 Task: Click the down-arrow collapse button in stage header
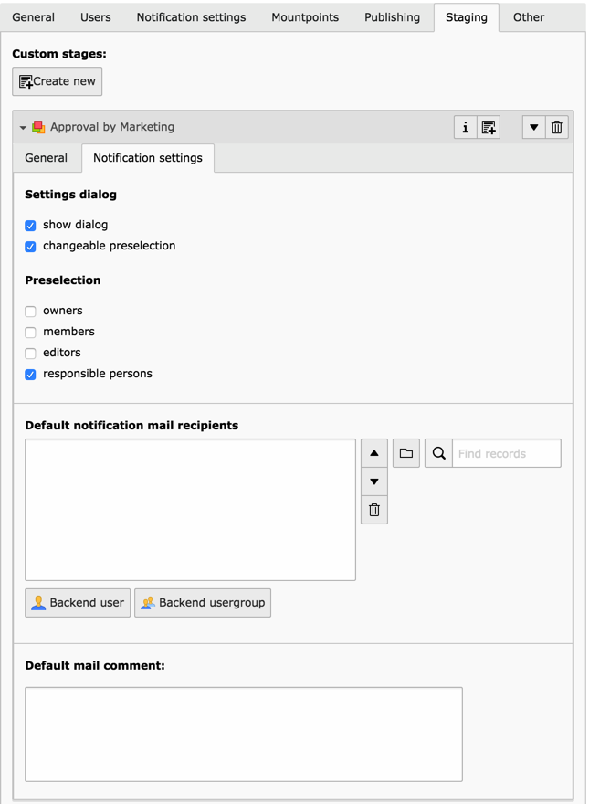pos(533,127)
